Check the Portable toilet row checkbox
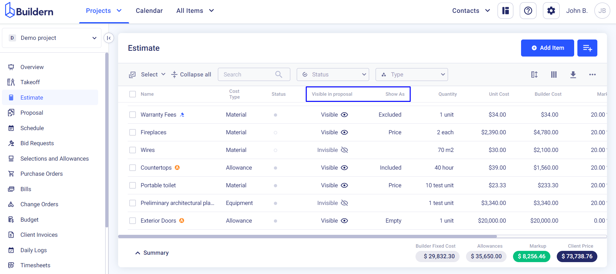 tap(133, 185)
